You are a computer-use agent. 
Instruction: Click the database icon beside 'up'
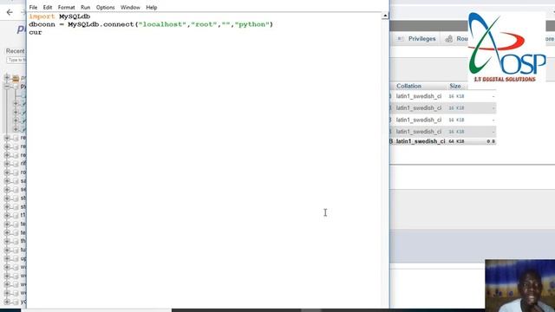[16, 258]
